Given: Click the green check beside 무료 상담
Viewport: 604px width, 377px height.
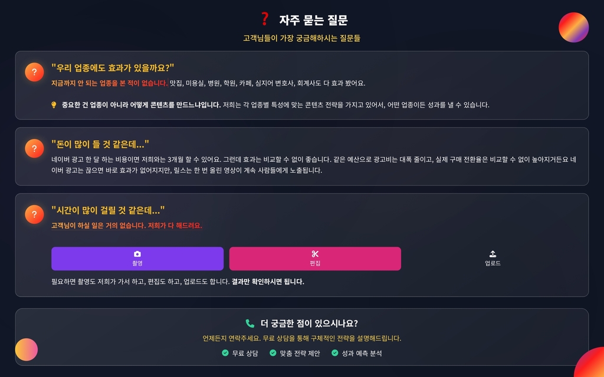Looking at the screenshot, I should pos(225,353).
